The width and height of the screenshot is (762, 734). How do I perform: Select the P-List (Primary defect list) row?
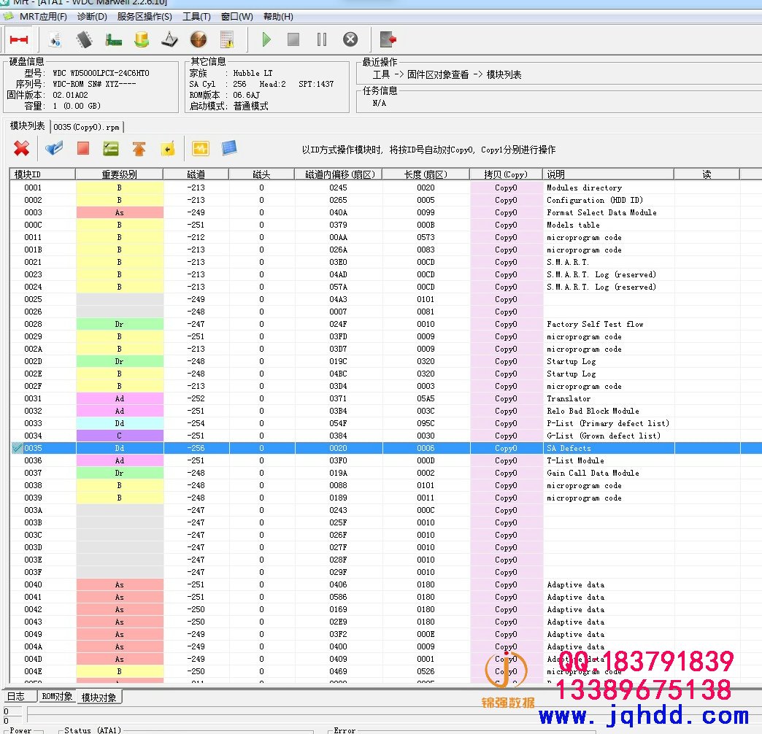tap(386, 423)
